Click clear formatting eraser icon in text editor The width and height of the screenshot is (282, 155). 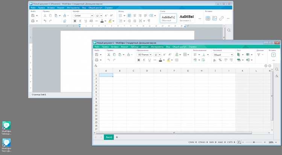(65, 21)
